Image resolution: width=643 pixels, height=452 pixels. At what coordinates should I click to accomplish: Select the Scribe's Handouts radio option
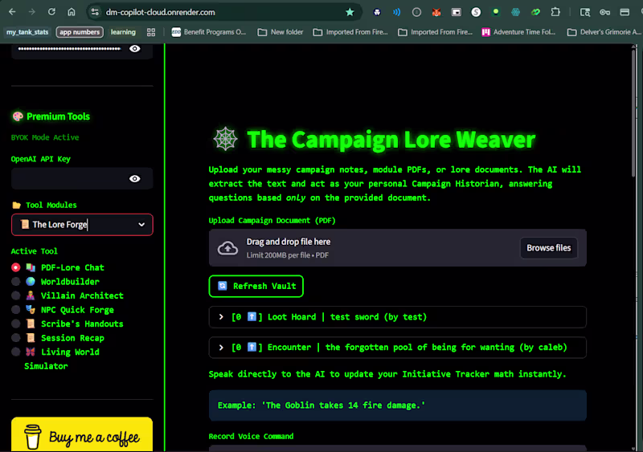[15, 324]
